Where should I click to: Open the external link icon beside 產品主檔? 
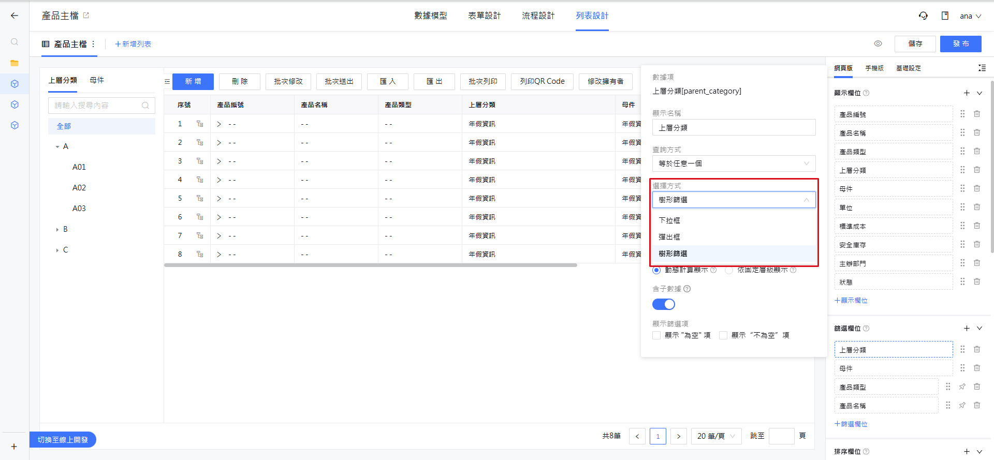coord(86,16)
